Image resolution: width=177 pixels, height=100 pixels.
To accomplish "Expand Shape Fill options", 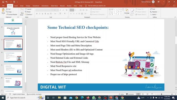I will [140, 9].
